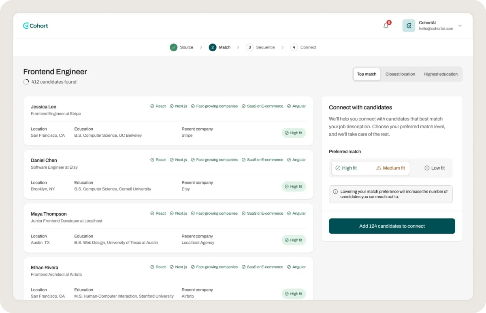The height and width of the screenshot is (313, 486).
Task: Click SaaS or E-commerce check icon on Maya Thompson
Action: tap(244, 213)
